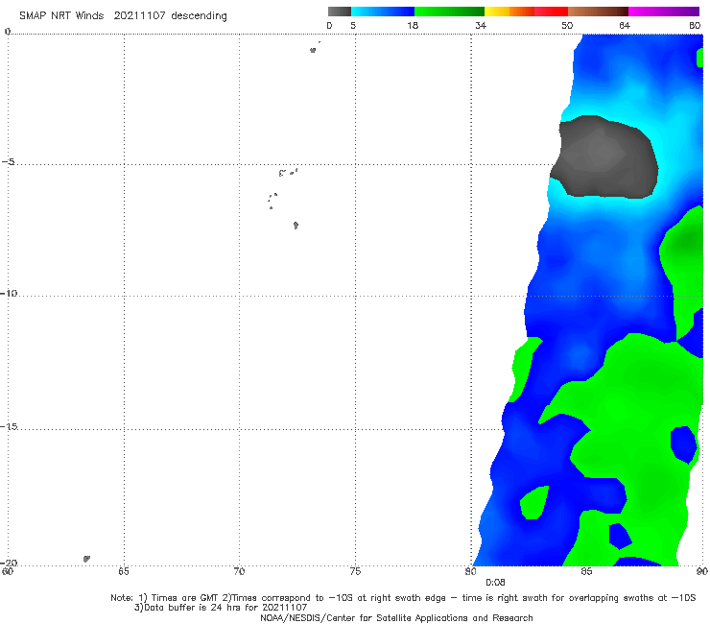Image resolution: width=710 pixels, height=624 pixels.
Task: Click the NOAA/NESDIS credit line
Action: (x=396, y=617)
